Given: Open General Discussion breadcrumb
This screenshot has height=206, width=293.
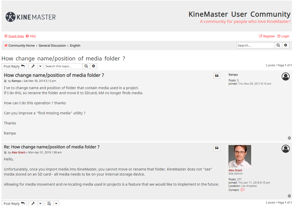Looking at the screenshot, I should coord(52,46).
